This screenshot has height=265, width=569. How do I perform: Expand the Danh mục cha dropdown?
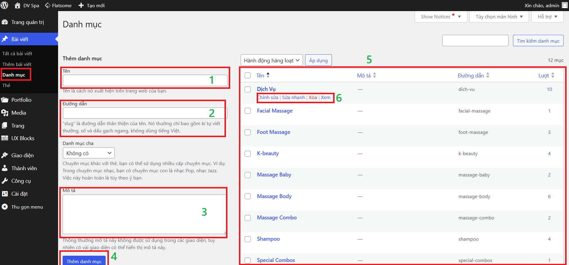(88, 153)
